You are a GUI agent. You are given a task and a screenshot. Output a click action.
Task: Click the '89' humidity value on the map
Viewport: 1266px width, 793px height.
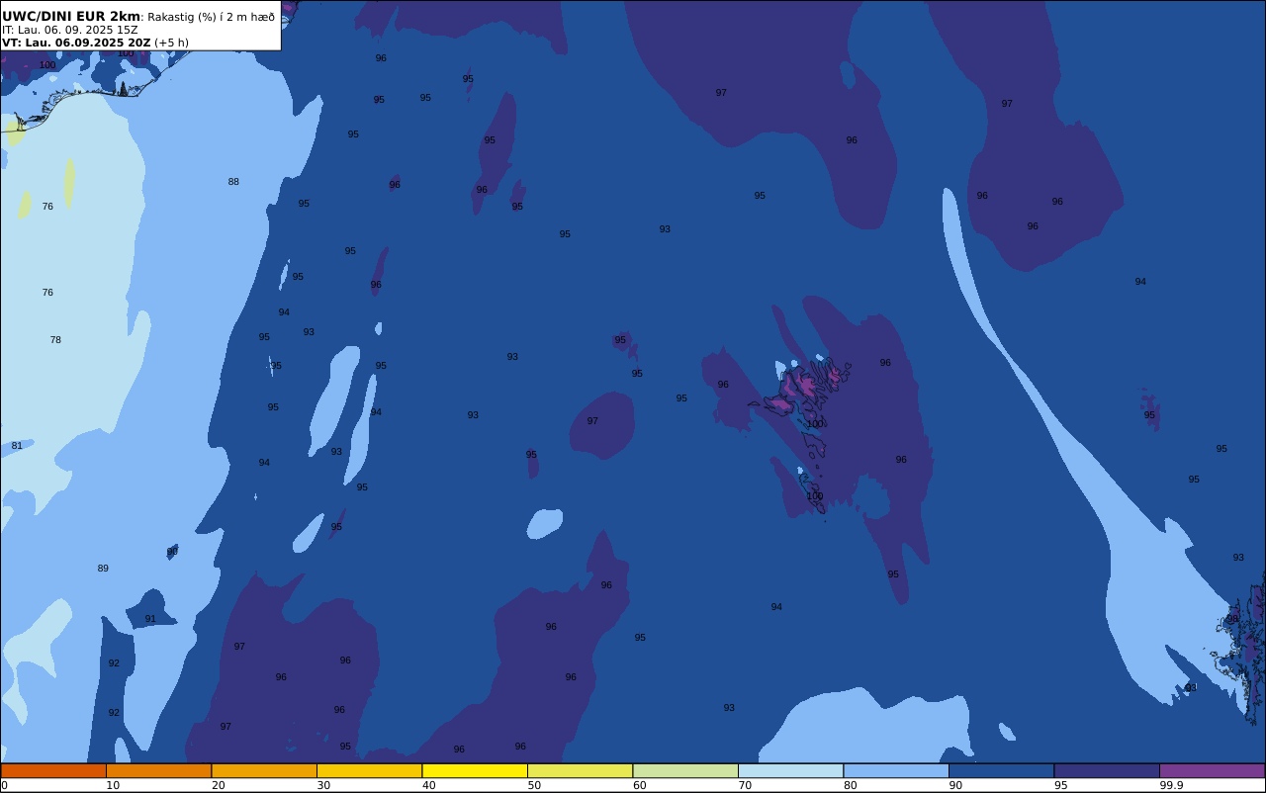click(103, 569)
